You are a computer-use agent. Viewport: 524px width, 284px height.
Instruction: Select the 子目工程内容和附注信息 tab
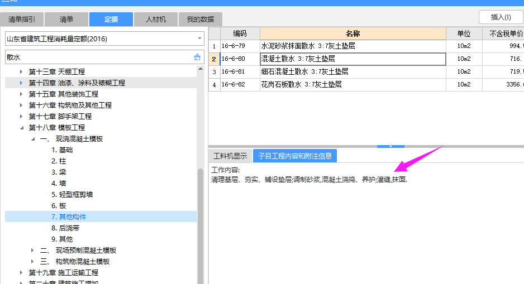[295, 156]
